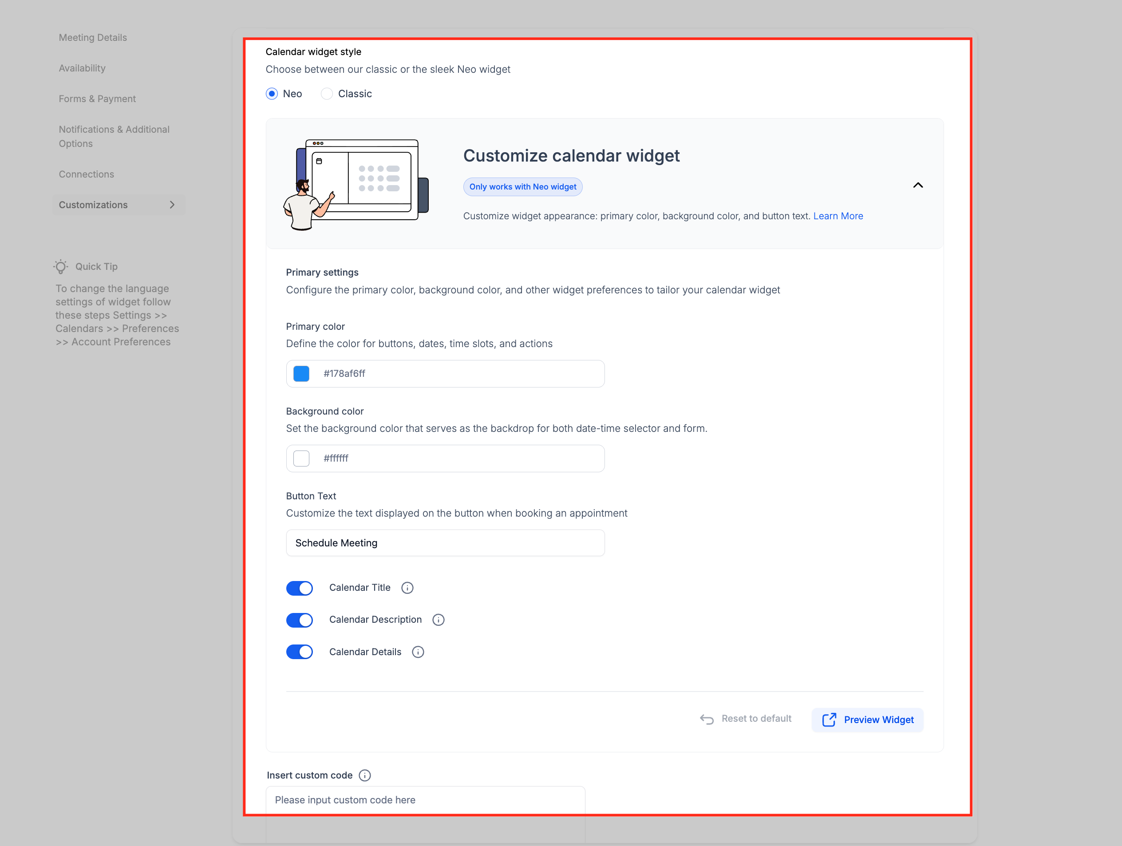Select the Neo widget radio button
The image size is (1122, 846).
pos(272,94)
